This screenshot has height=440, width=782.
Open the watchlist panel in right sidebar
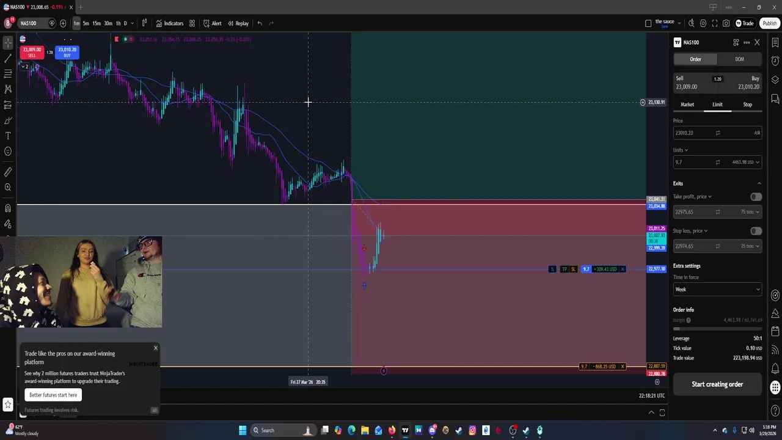pos(775,43)
